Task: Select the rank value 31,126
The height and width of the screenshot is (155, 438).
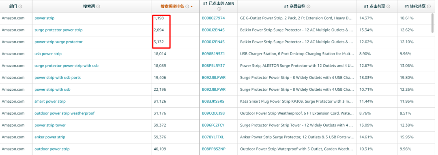Action: tap(160, 102)
